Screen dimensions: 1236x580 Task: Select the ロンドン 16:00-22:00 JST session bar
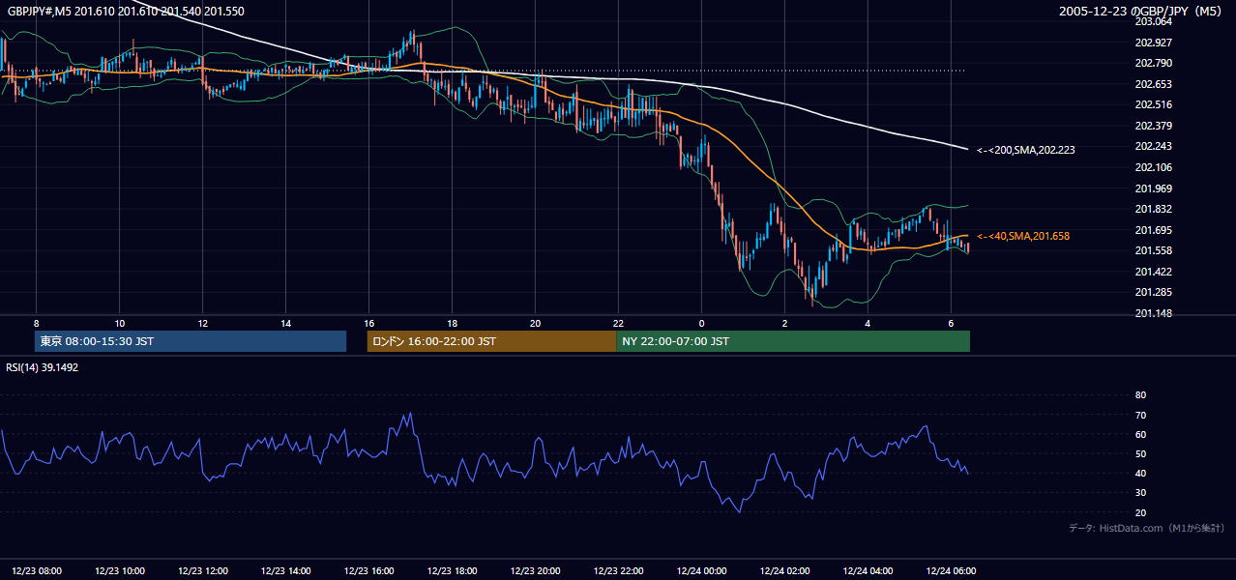click(x=491, y=341)
